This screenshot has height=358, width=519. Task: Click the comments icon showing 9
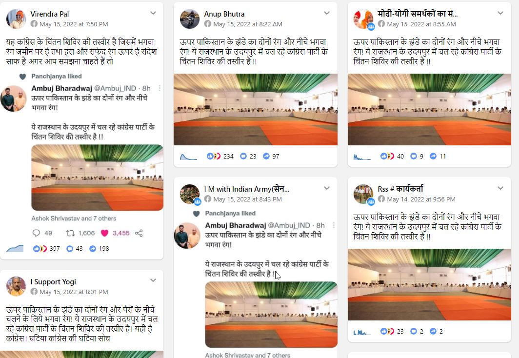pyautogui.click(x=414, y=156)
